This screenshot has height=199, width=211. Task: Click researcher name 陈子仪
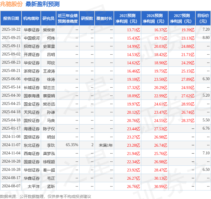(49, 129)
